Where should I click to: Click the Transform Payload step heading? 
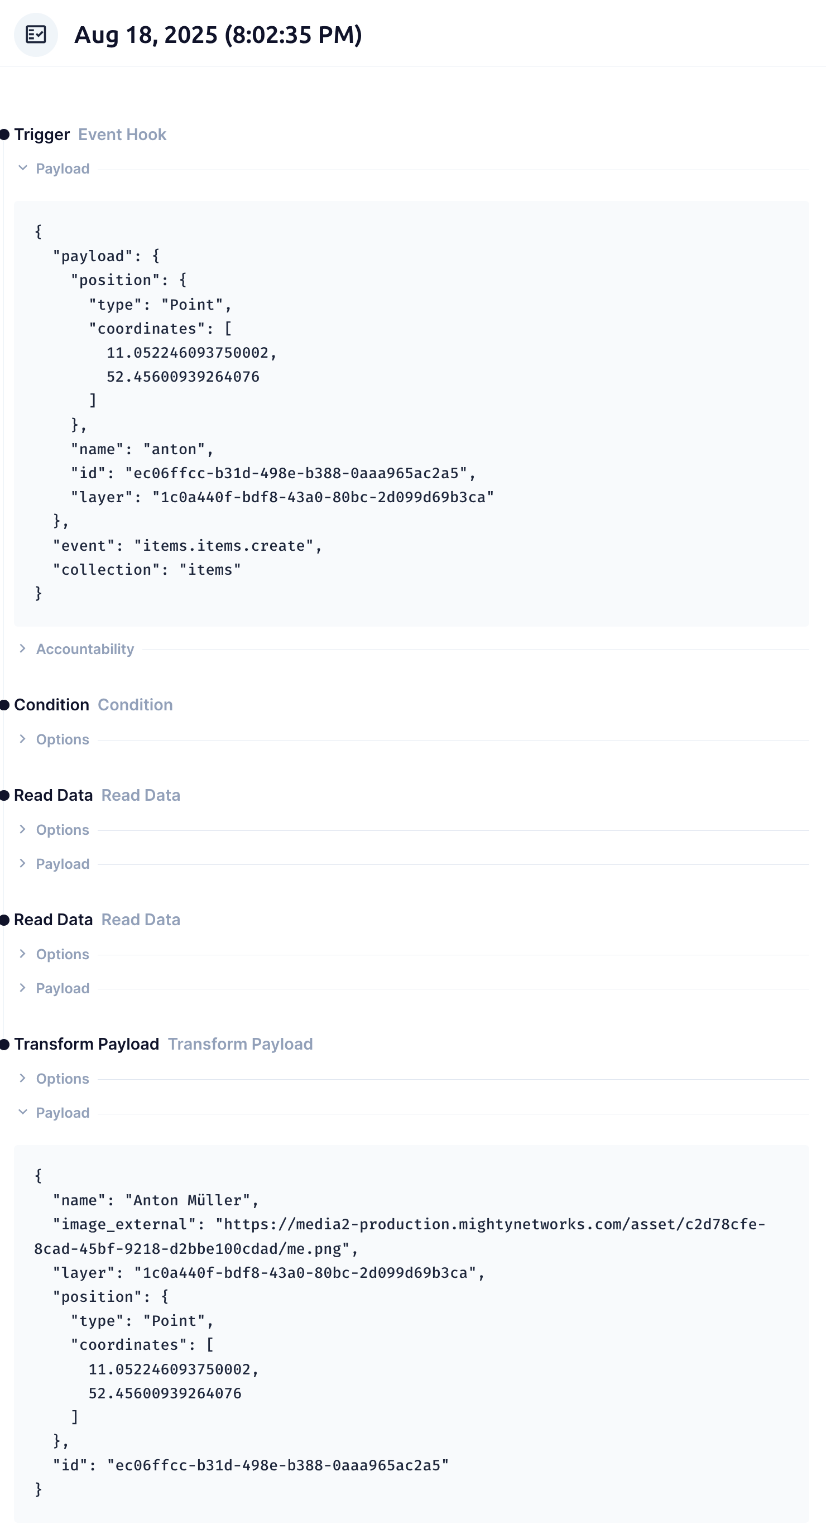click(87, 1045)
